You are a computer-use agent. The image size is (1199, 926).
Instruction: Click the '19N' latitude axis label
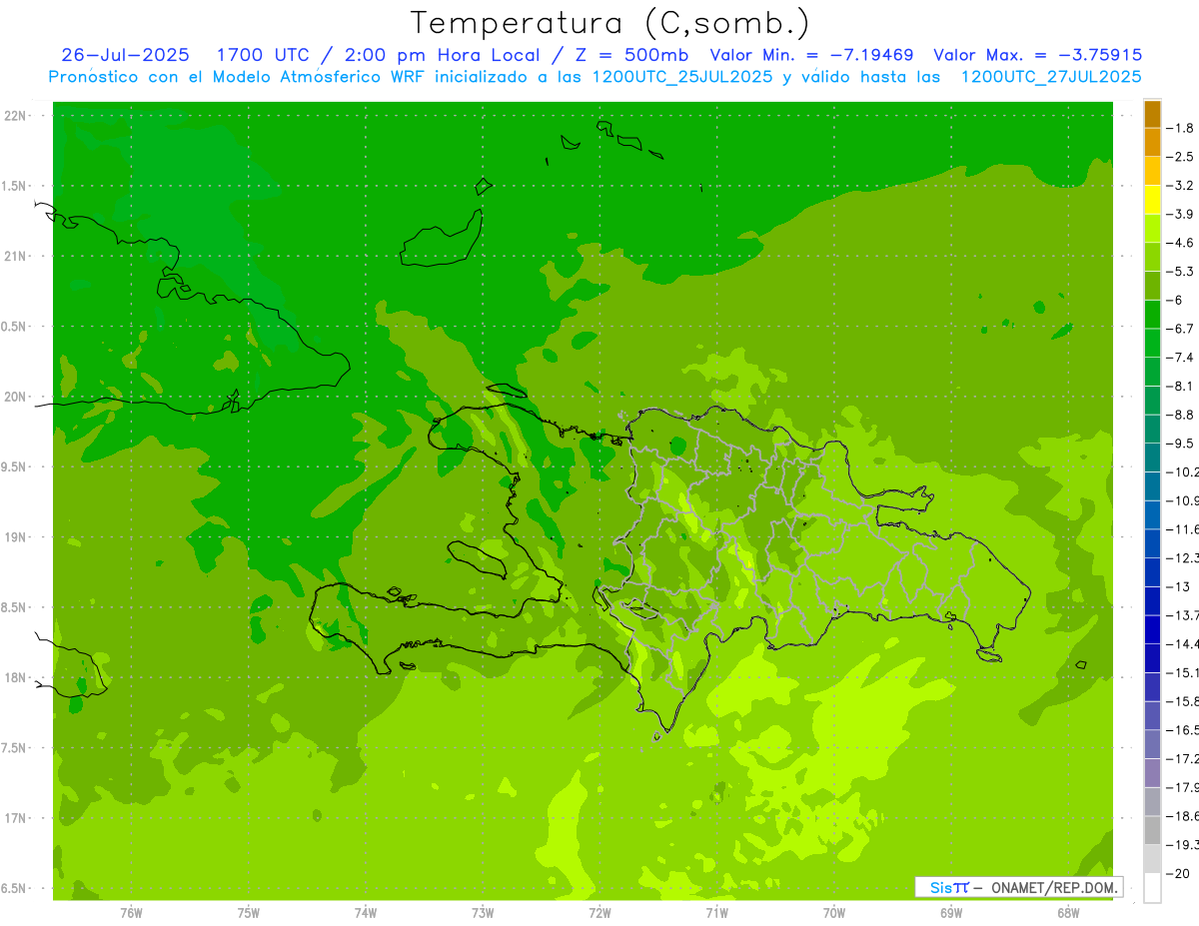pos(15,537)
